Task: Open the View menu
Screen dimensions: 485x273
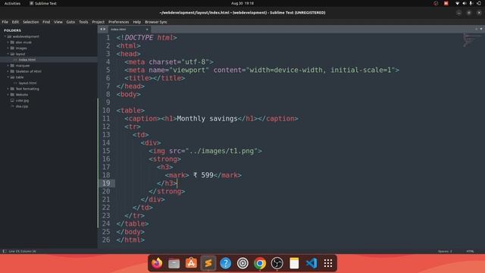Action: [58, 22]
